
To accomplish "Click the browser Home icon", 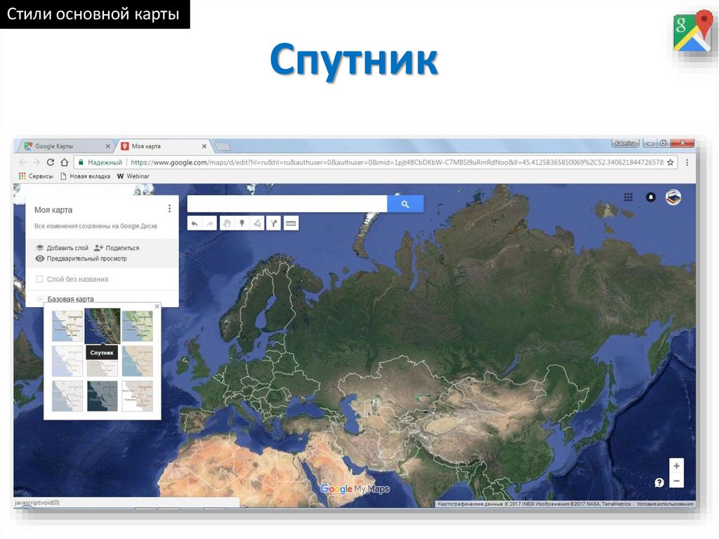I will [x=65, y=162].
